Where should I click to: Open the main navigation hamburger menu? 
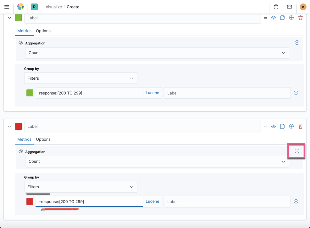pos(7,7)
